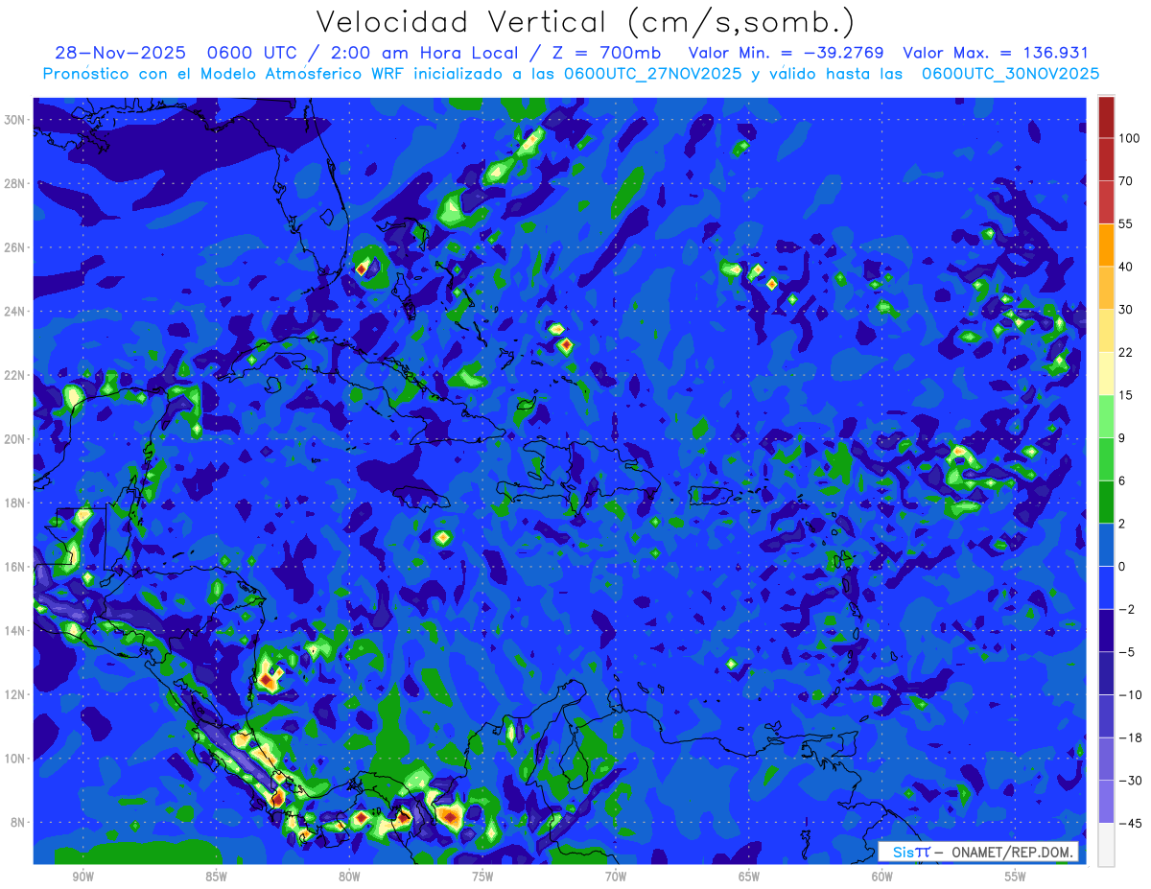The width and height of the screenshot is (1151, 889).
Task: Click the '70' value on the color scale
Action: (1126, 181)
